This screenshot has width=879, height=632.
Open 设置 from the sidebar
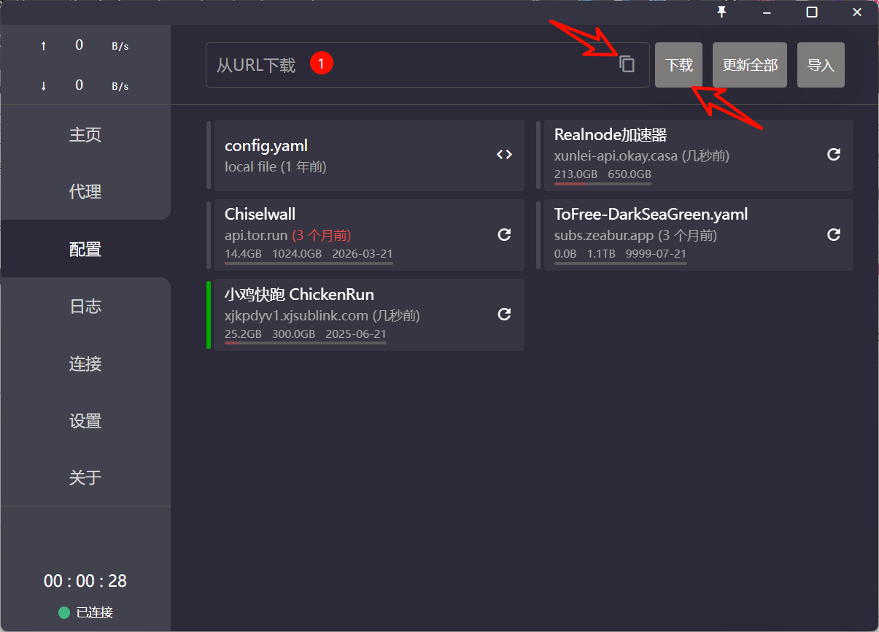coord(85,421)
